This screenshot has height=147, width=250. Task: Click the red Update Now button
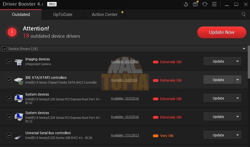pyautogui.click(x=222, y=32)
